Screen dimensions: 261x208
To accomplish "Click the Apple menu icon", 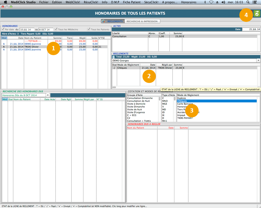I will point(5,2).
